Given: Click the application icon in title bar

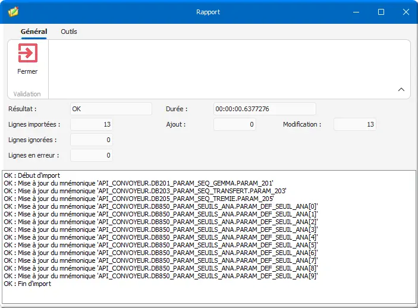Looking at the screenshot, I should 13,12.
